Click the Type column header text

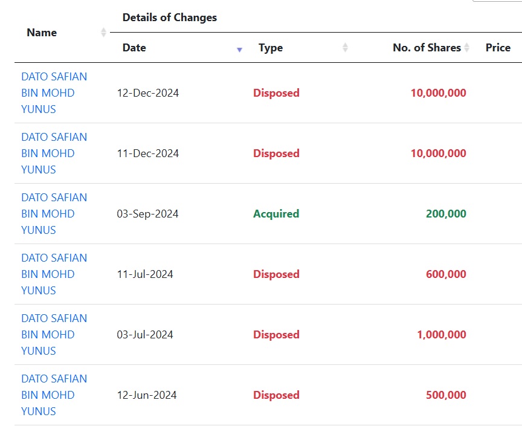pyautogui.click(x=271, y=48)
